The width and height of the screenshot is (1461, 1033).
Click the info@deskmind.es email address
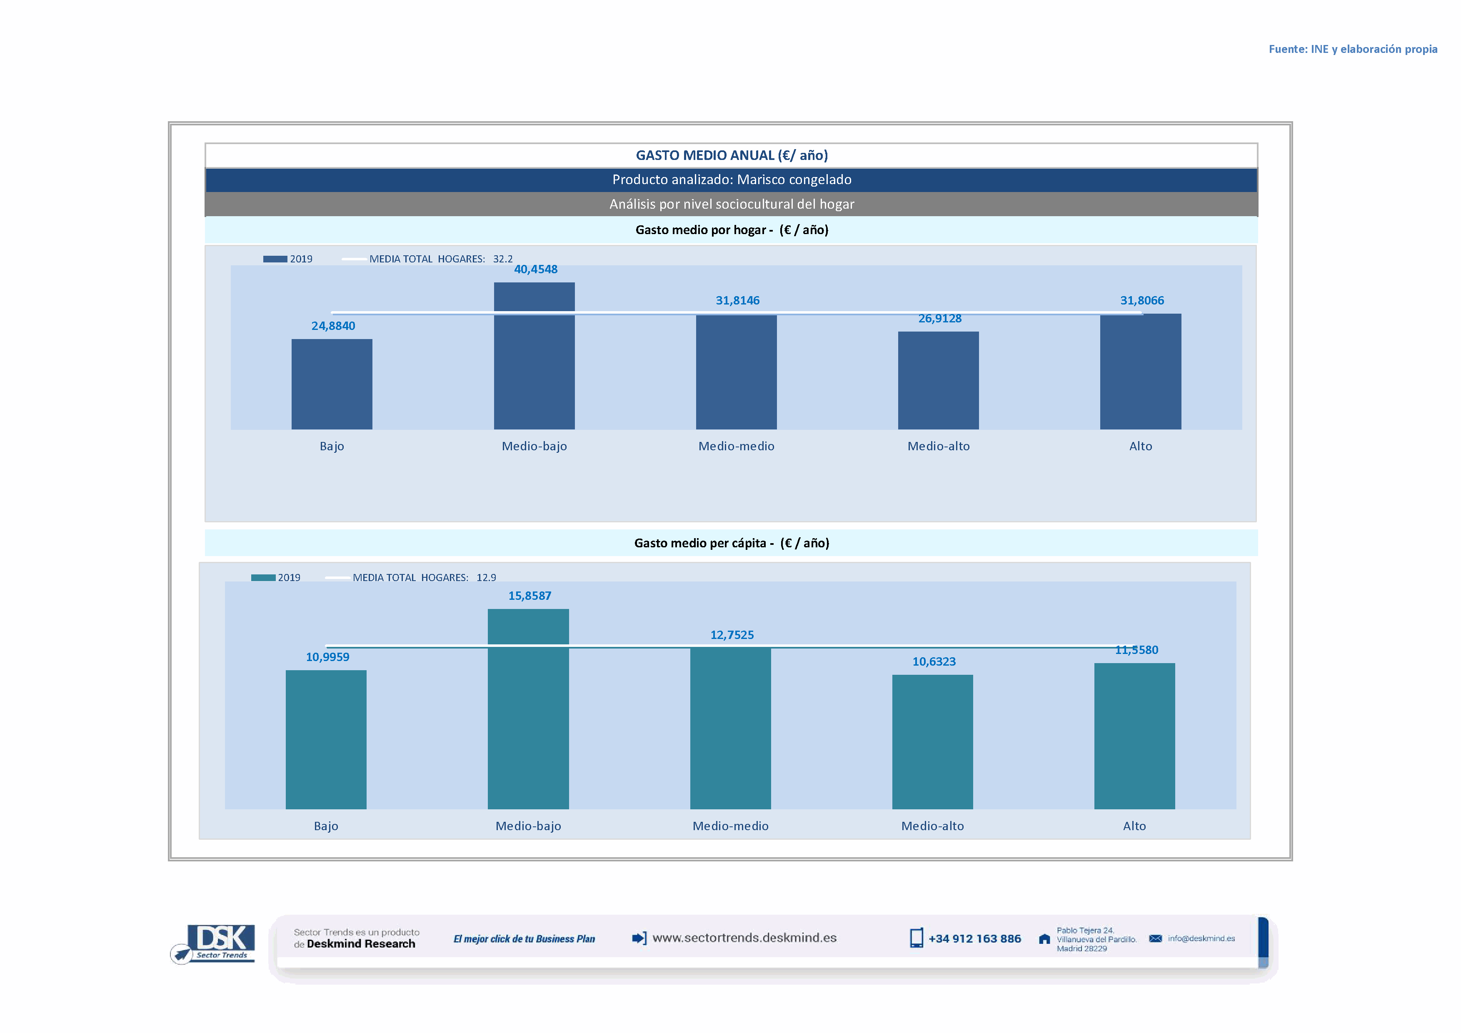[1201, 938]
